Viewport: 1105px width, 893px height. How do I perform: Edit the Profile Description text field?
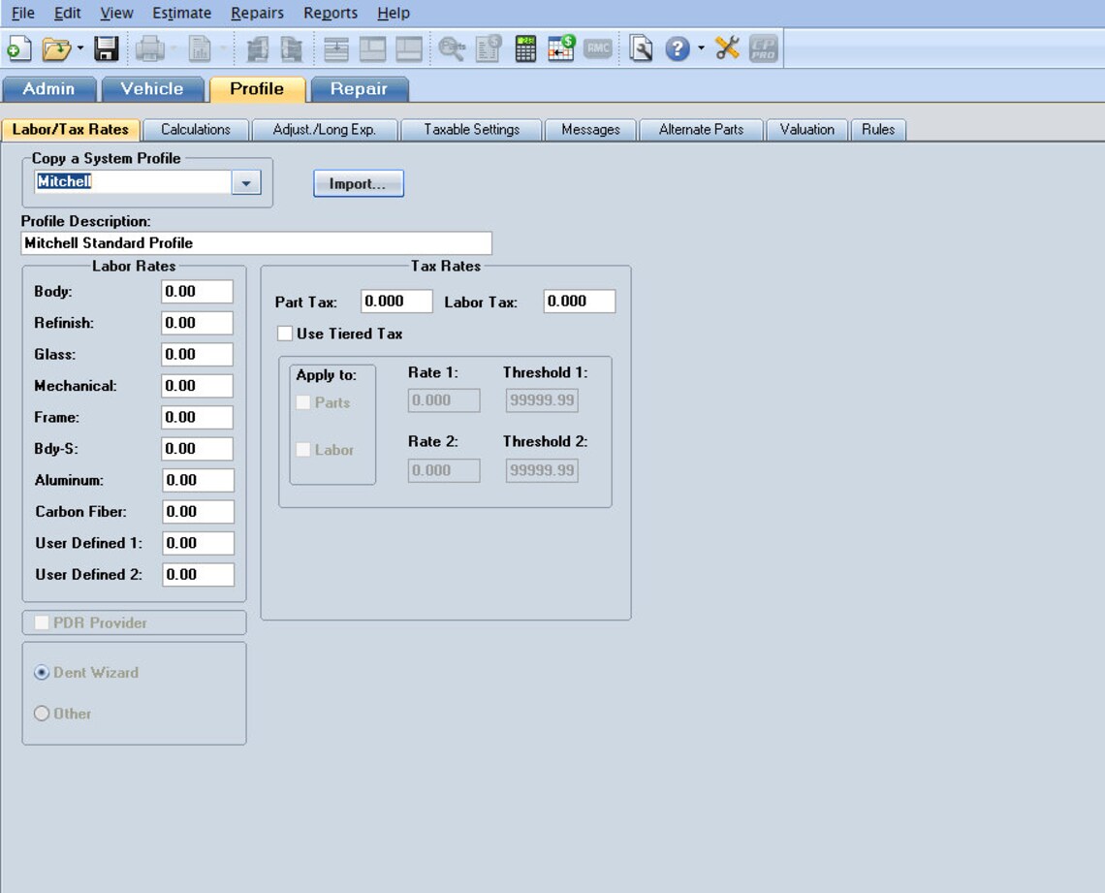[257, 242]
